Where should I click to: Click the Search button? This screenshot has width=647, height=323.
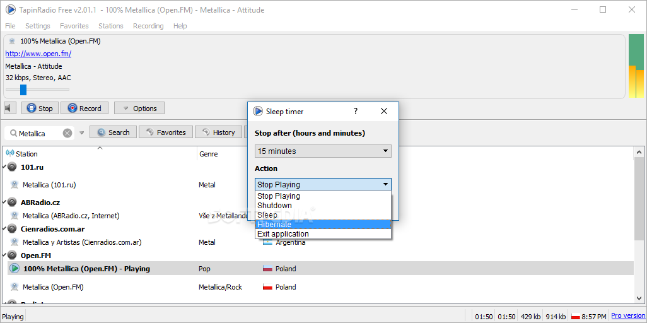pos(113,132)
